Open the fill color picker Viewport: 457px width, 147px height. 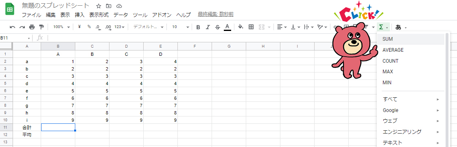click(241, 27)
